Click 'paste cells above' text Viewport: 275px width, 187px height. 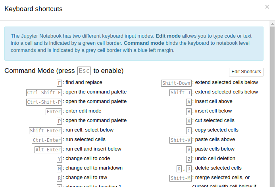pyautogui.click(x=215, y=139)
